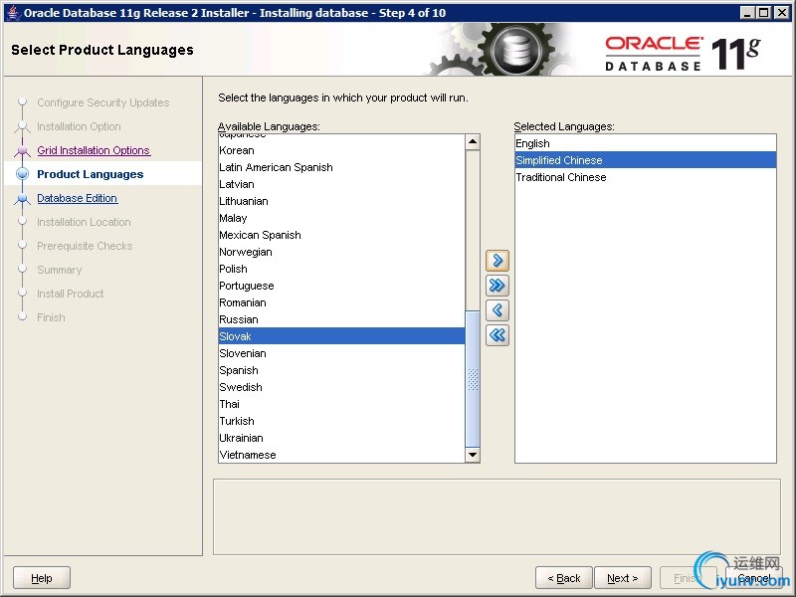Screen dimensions: 796x597
Task: Open Grid Installation Options step
Action: (94, 150)
